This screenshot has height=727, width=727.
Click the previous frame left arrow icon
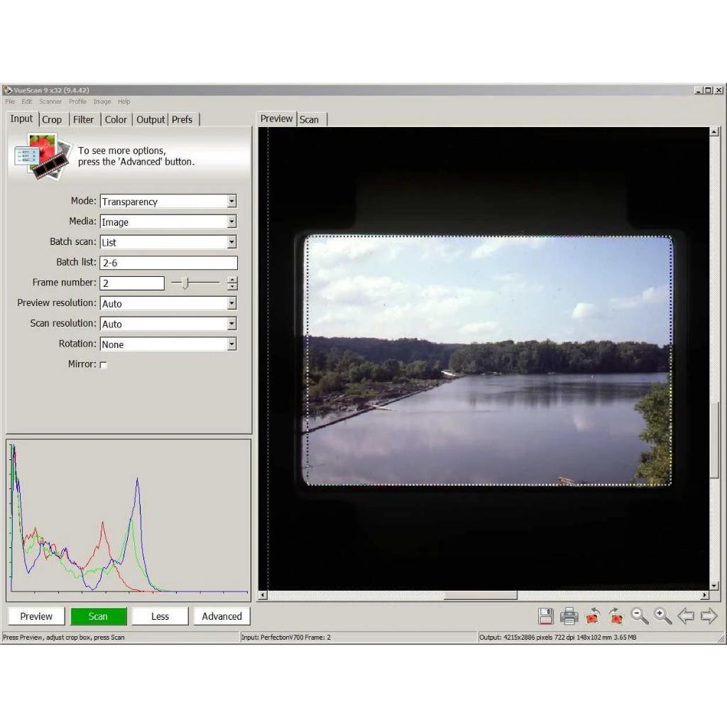(x=686, y=616)
